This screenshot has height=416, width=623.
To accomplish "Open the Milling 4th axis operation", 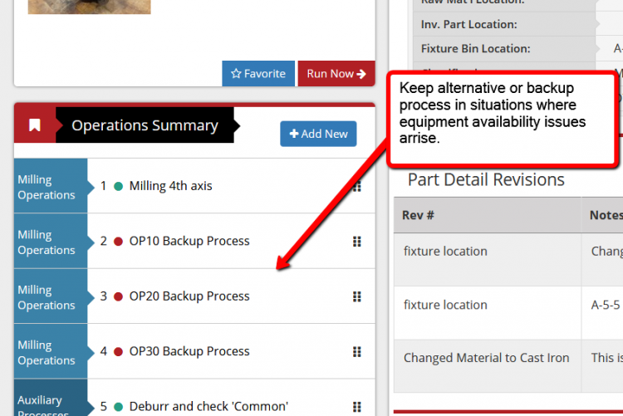I will click(x=171, y=186).
